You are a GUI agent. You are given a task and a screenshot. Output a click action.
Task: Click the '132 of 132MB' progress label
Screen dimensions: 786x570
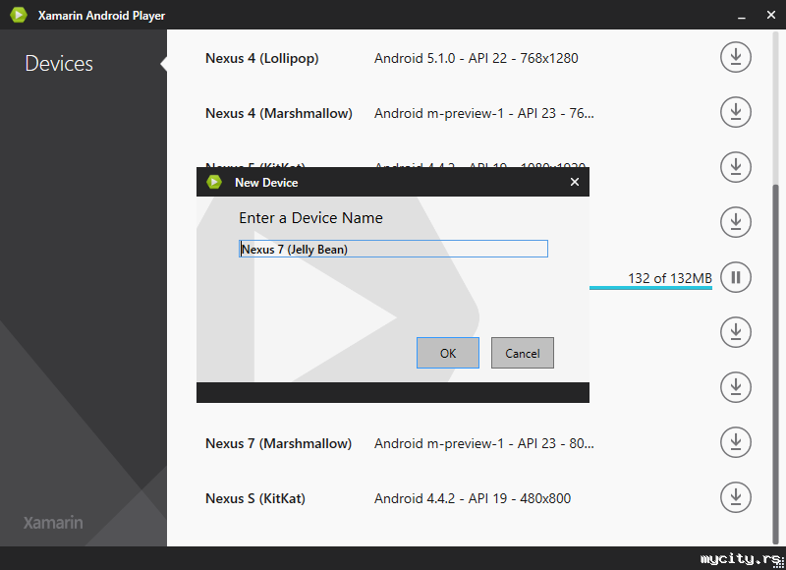tap(670, 278)
